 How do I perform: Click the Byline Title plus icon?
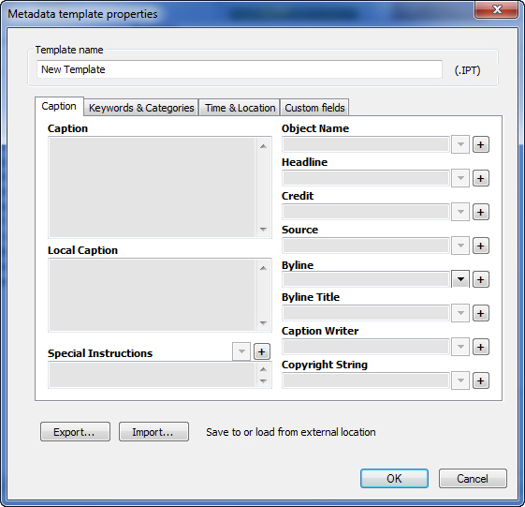click(x=481, y=314)
